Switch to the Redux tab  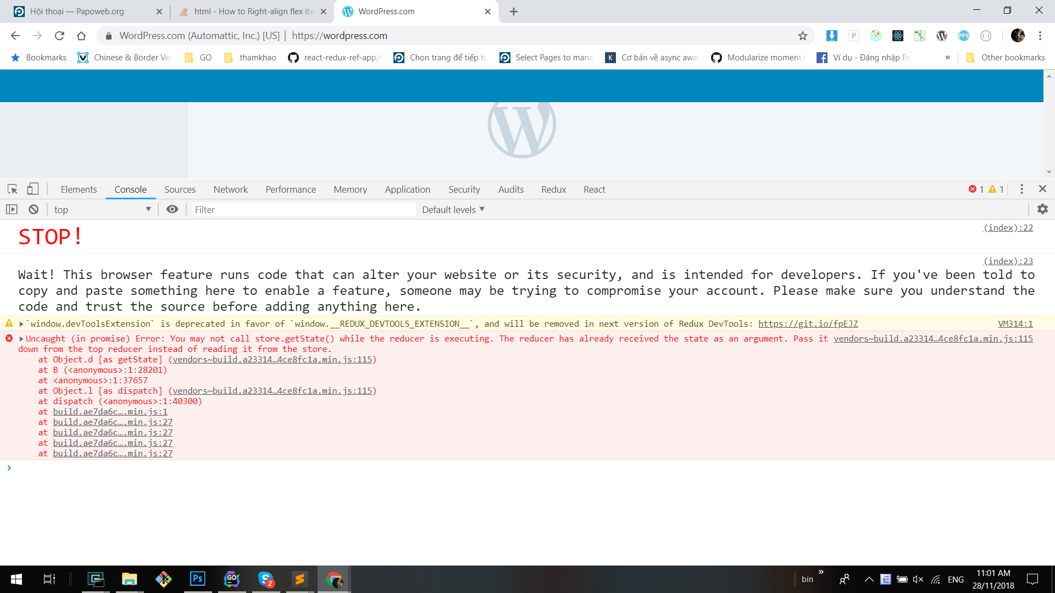[x=553, y=189]
